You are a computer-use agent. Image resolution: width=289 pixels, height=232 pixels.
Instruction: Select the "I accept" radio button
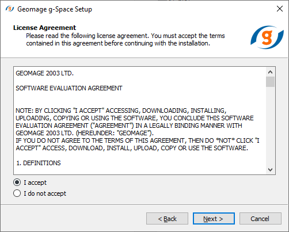click(17, 182)
